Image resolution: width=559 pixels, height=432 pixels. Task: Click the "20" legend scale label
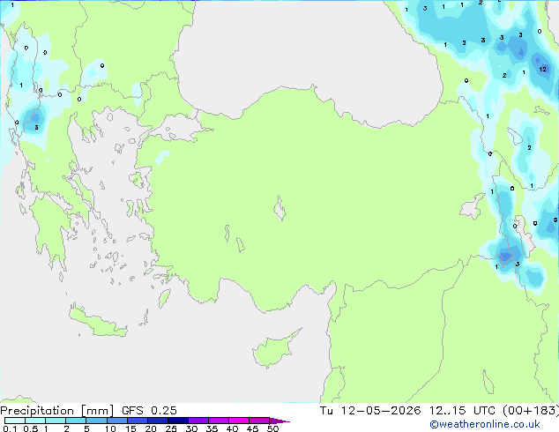click(x=151, y=428)
